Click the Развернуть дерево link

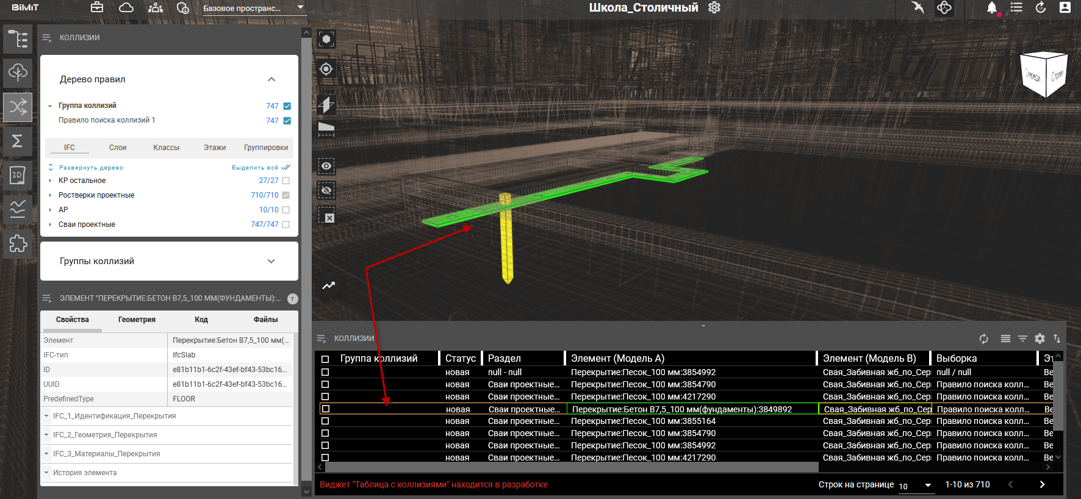click(91, 168)
